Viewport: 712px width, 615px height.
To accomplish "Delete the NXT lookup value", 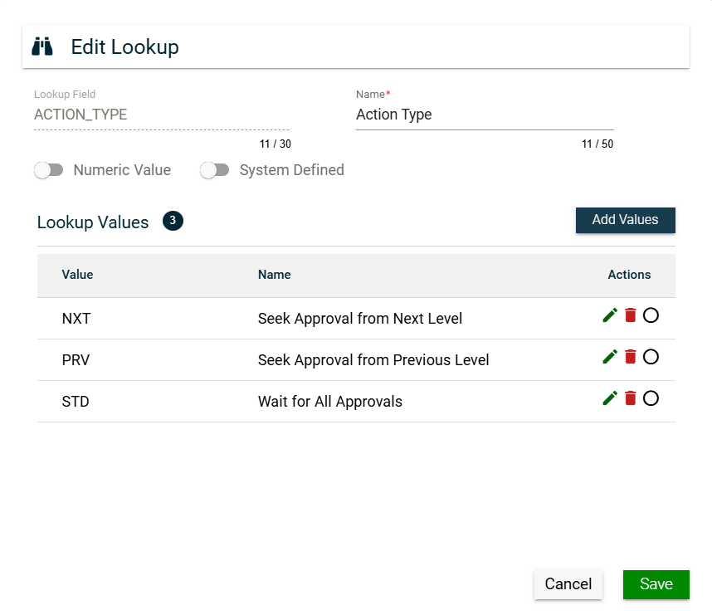I will [x=631, y=315].
